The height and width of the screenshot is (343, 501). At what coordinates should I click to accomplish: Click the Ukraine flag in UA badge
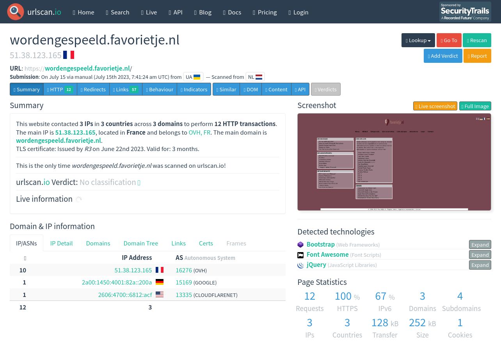pyautogui.click(x=197, y=77)
